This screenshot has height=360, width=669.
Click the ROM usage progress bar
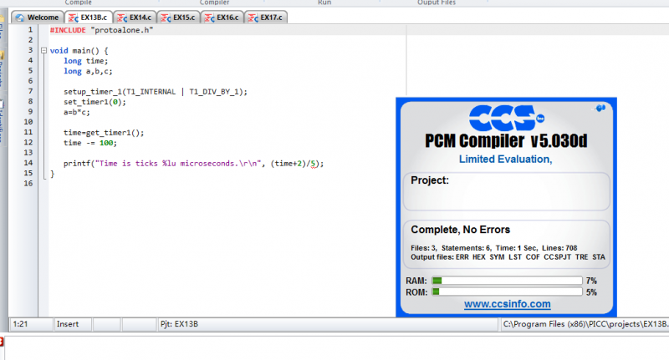point(507,292)
